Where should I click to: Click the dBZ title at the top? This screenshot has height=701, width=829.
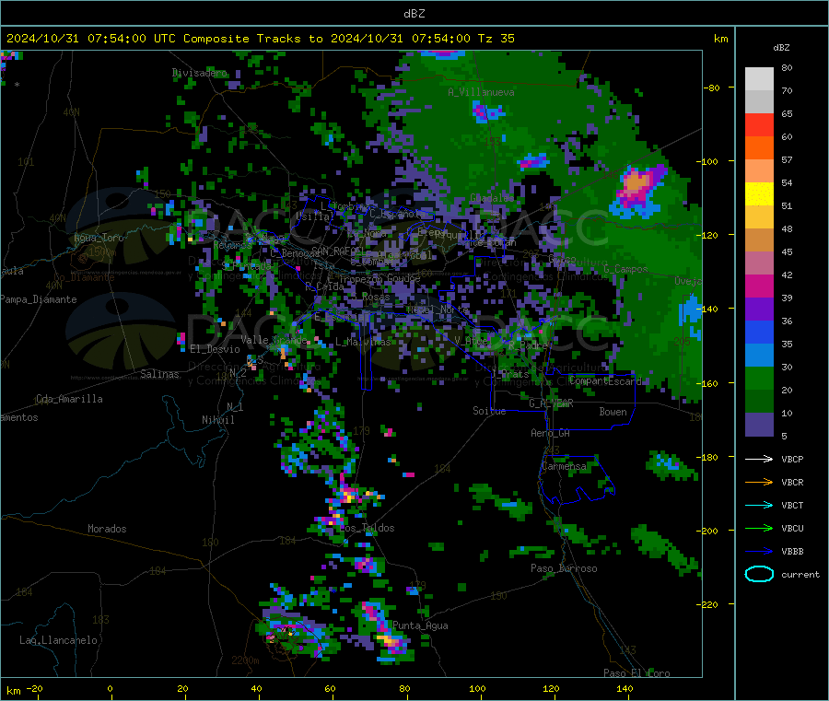pos(414,14)
